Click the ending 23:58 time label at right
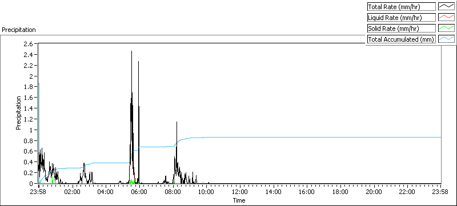Image resolution: width=457 pixels, height=206 pixels. point(440,192)
